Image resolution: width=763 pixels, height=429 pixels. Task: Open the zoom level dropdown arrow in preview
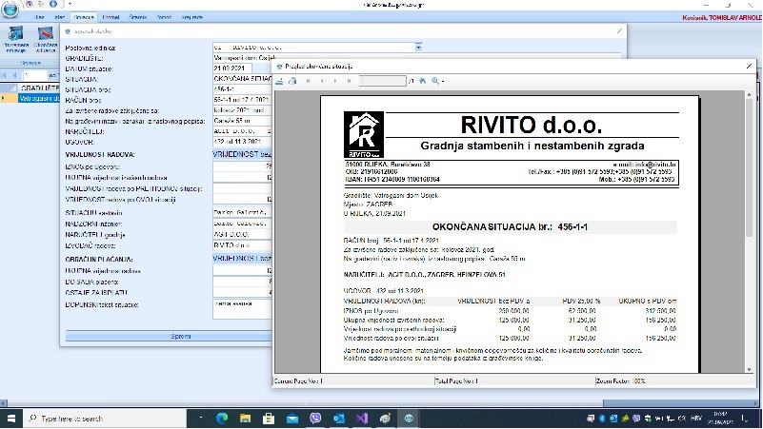click(x=443, y=81)
